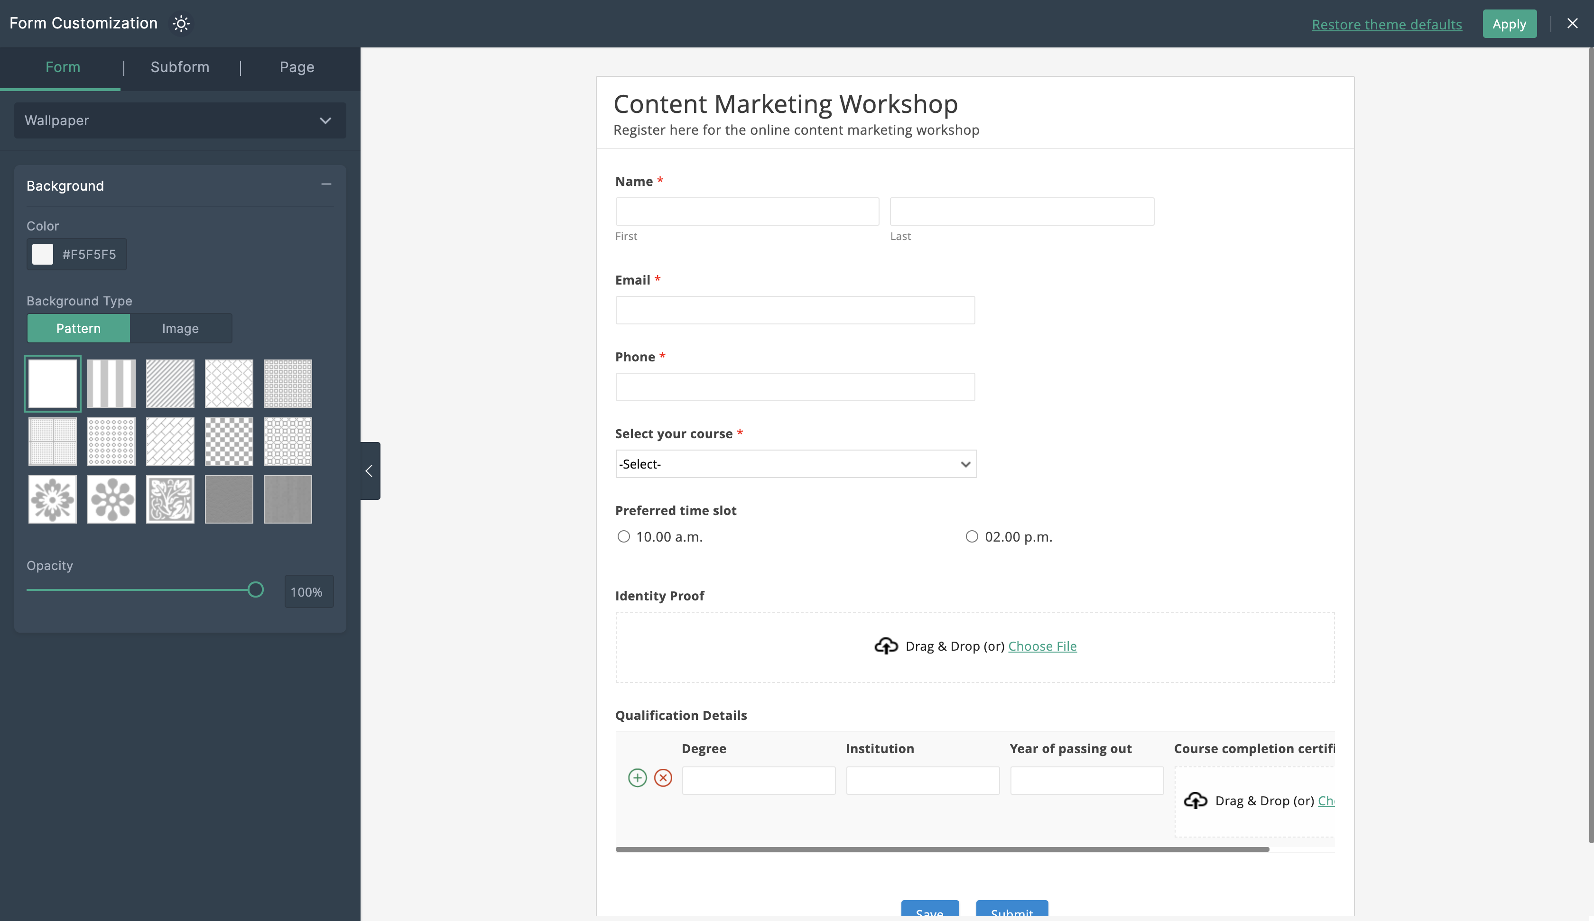Click the Restore theme defaults link
This screenshot has width=1594, height=921.
click(x=1387, y=25)
